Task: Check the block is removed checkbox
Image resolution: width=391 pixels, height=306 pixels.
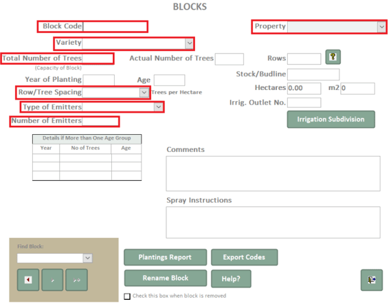Action: click(x=127, y=296)
